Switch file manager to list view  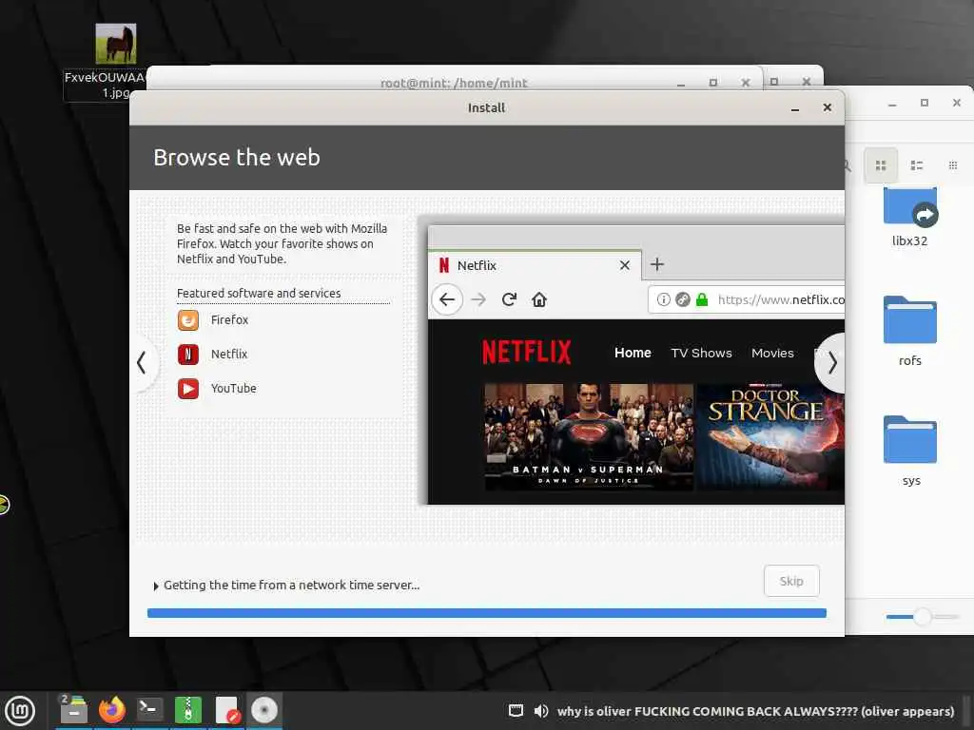tap(916, 165)
